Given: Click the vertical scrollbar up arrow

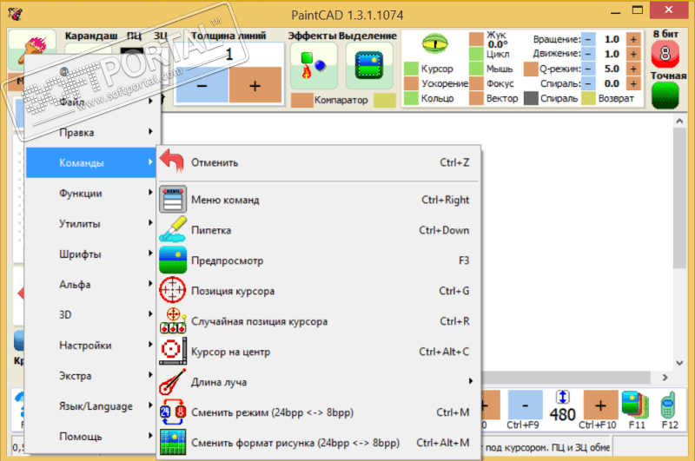Looking at the screenshot, I should point(679,121).
